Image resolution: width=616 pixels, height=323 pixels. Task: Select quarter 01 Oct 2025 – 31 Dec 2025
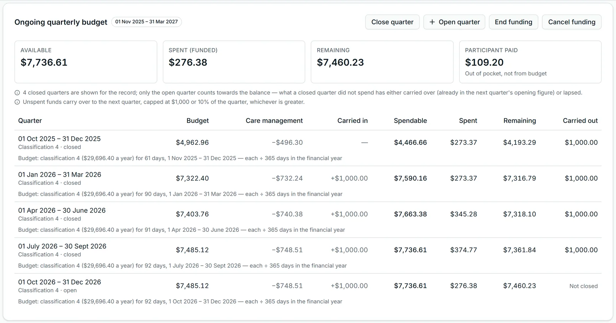tap(59, 139)
